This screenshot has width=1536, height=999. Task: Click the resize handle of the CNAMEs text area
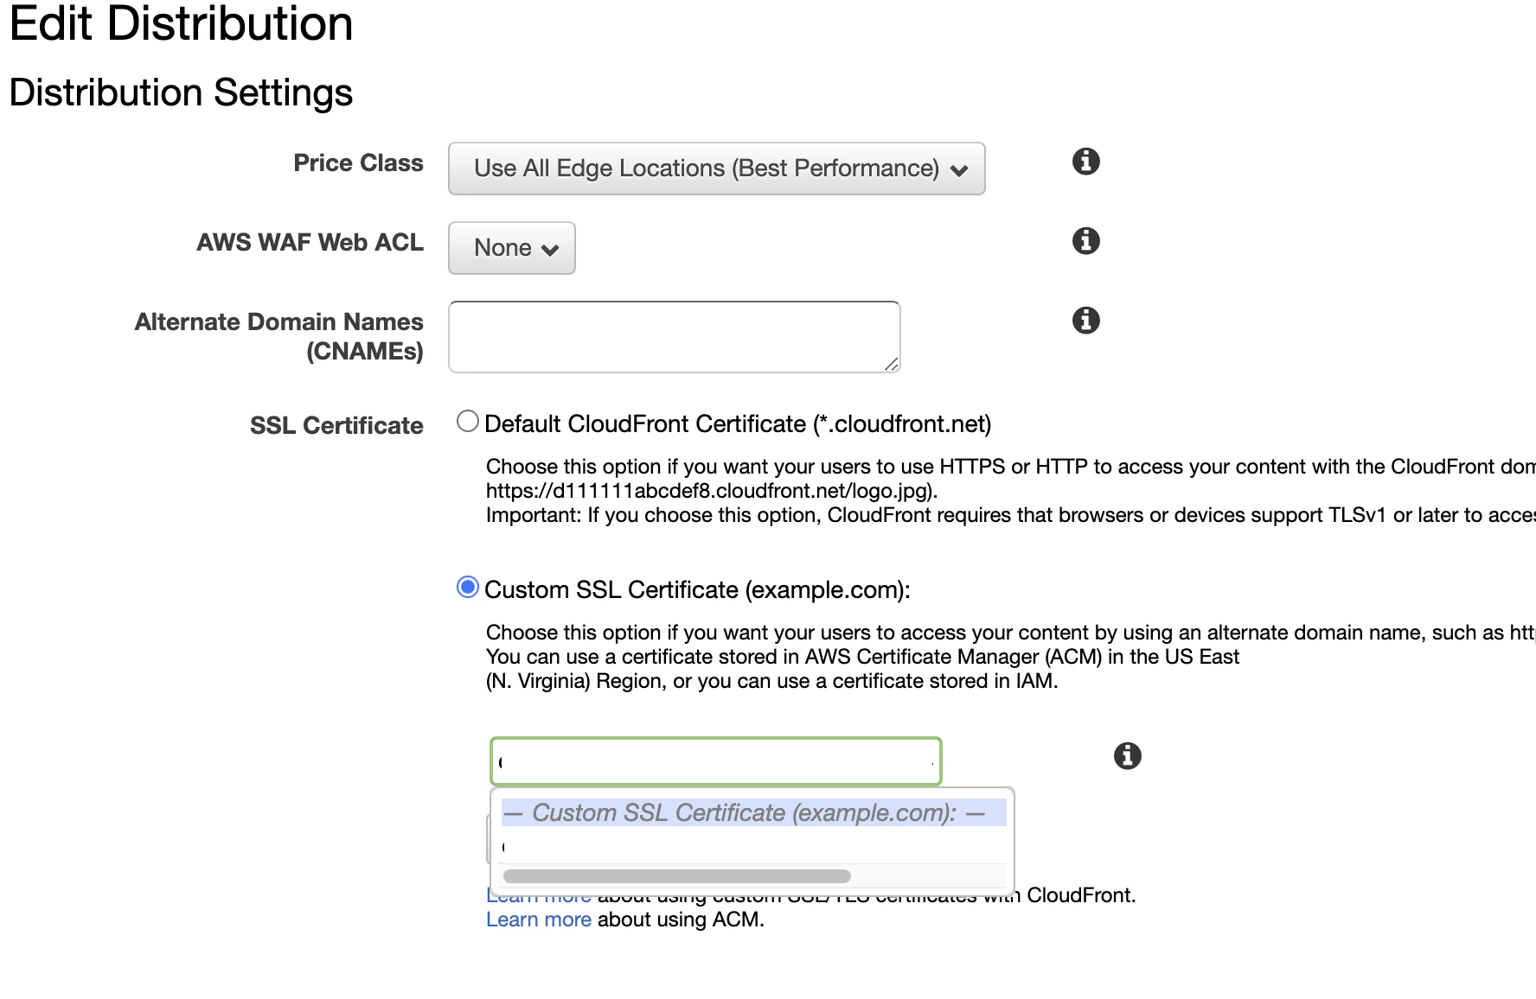(892, 364)
